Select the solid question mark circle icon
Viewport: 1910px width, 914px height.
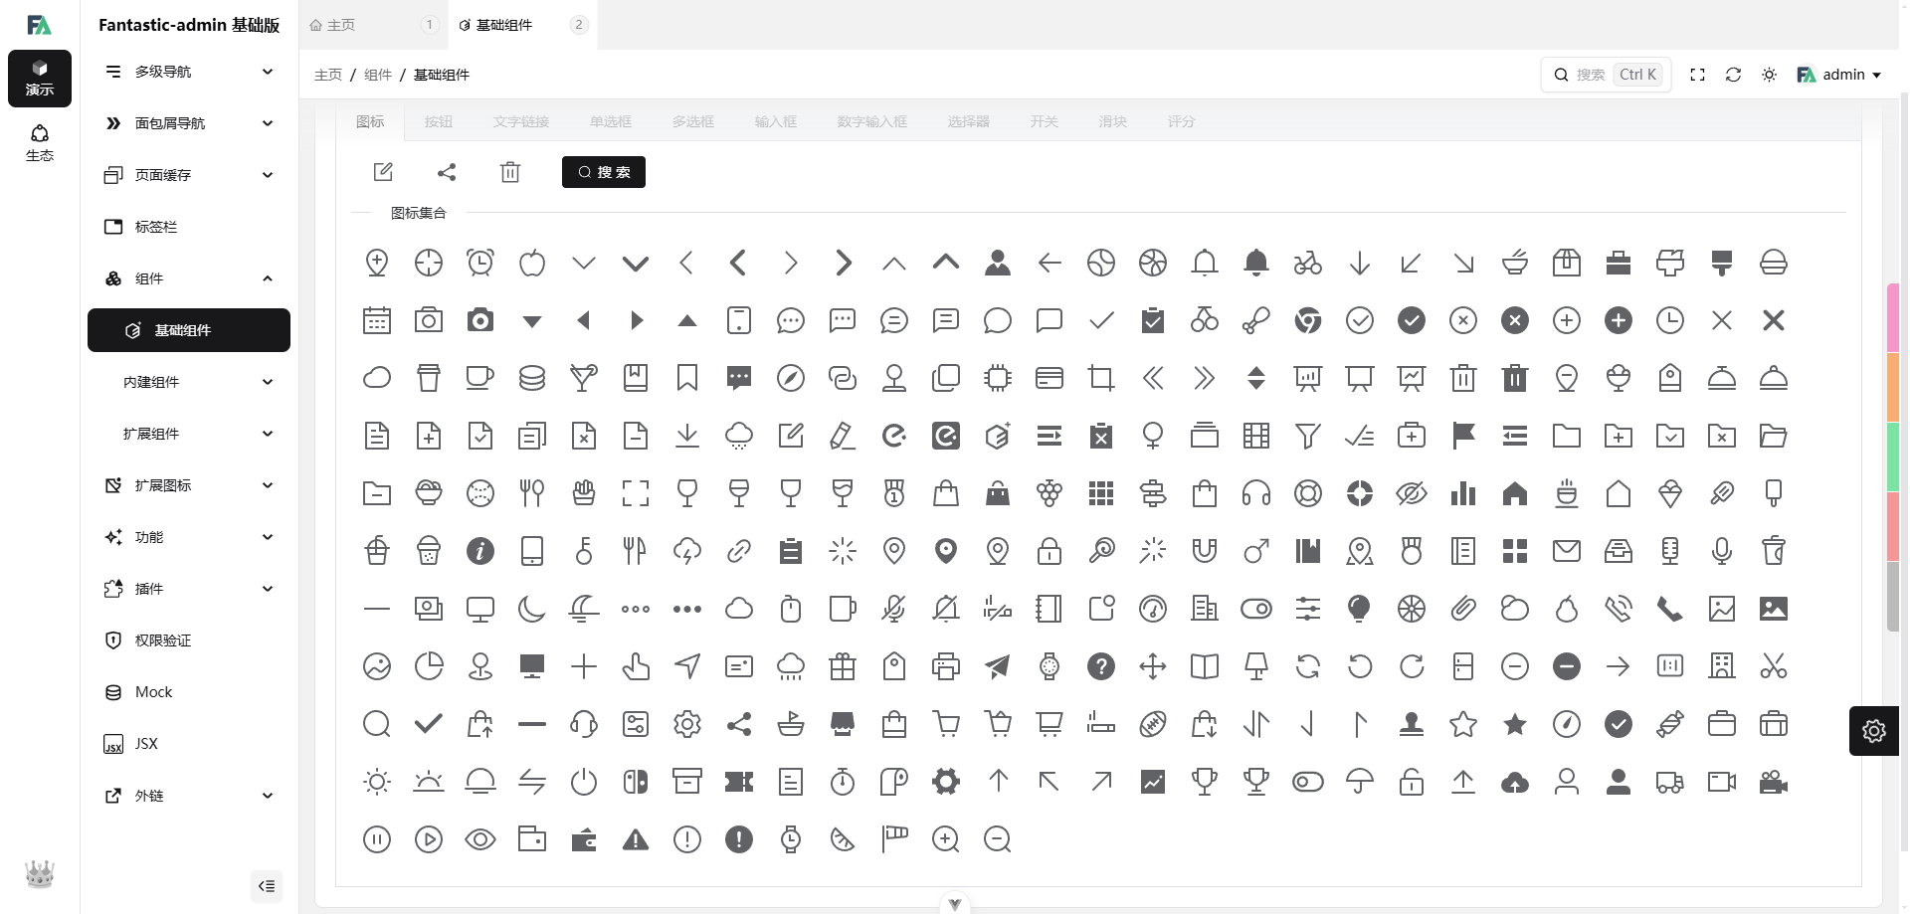point(1101,666)
